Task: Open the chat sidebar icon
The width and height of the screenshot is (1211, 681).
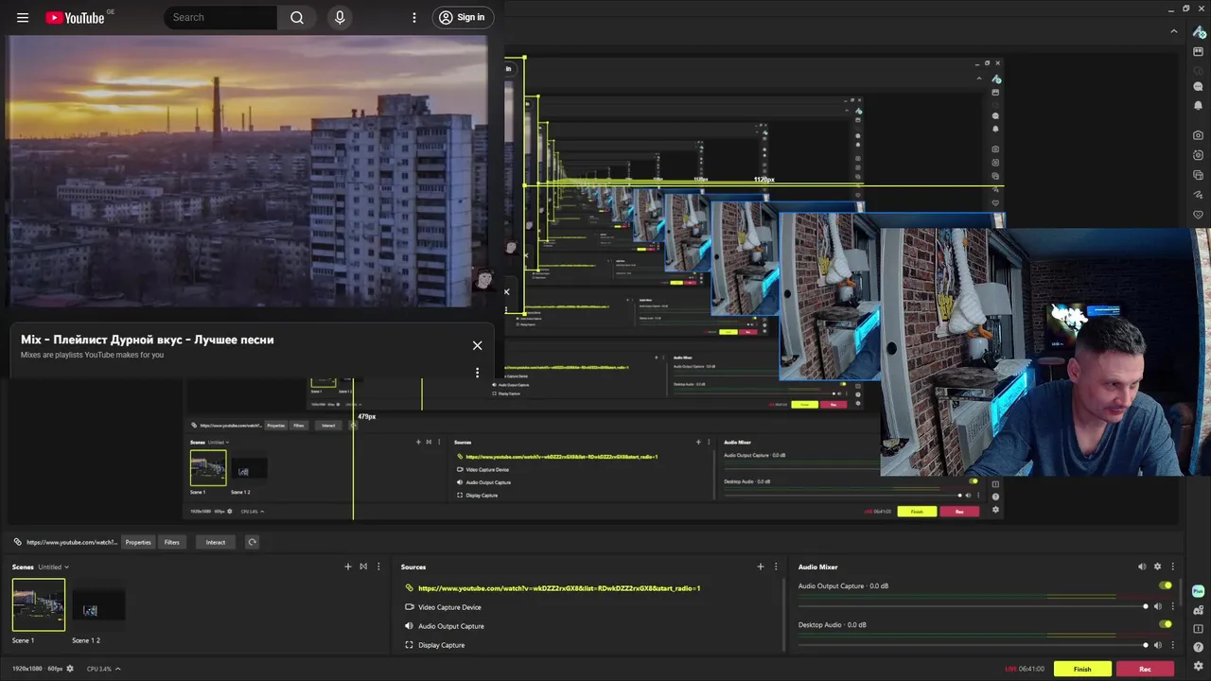Action: tap(1199, 86)
